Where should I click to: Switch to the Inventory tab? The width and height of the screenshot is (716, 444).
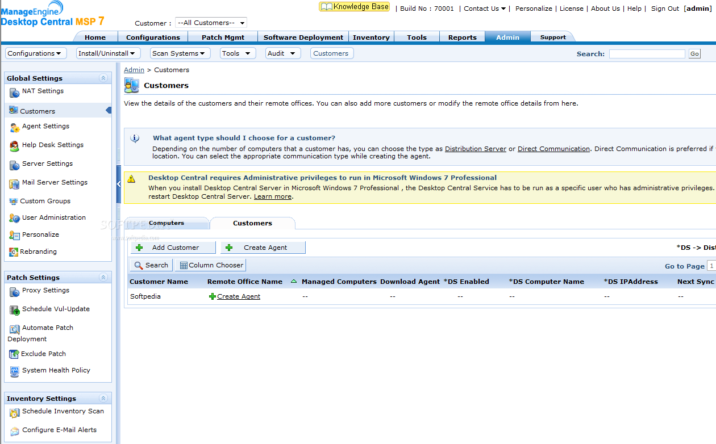coord(371,37)
